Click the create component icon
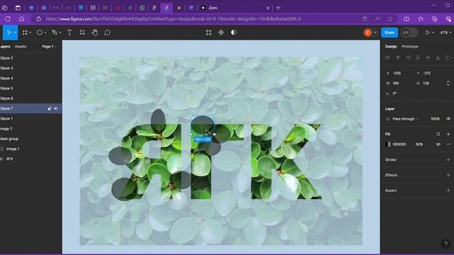Viewport: 454px width, 255px height. tap(221, 33)
